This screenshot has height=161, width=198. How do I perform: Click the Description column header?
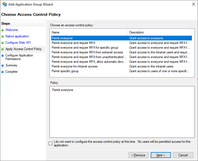[160, 32]
